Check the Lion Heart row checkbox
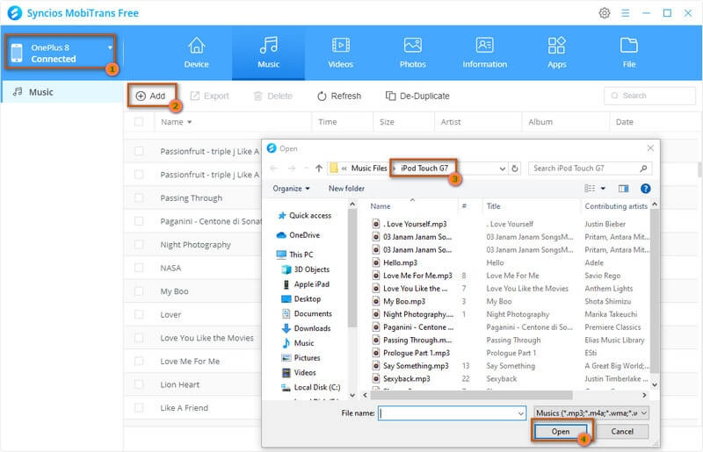 139,384
